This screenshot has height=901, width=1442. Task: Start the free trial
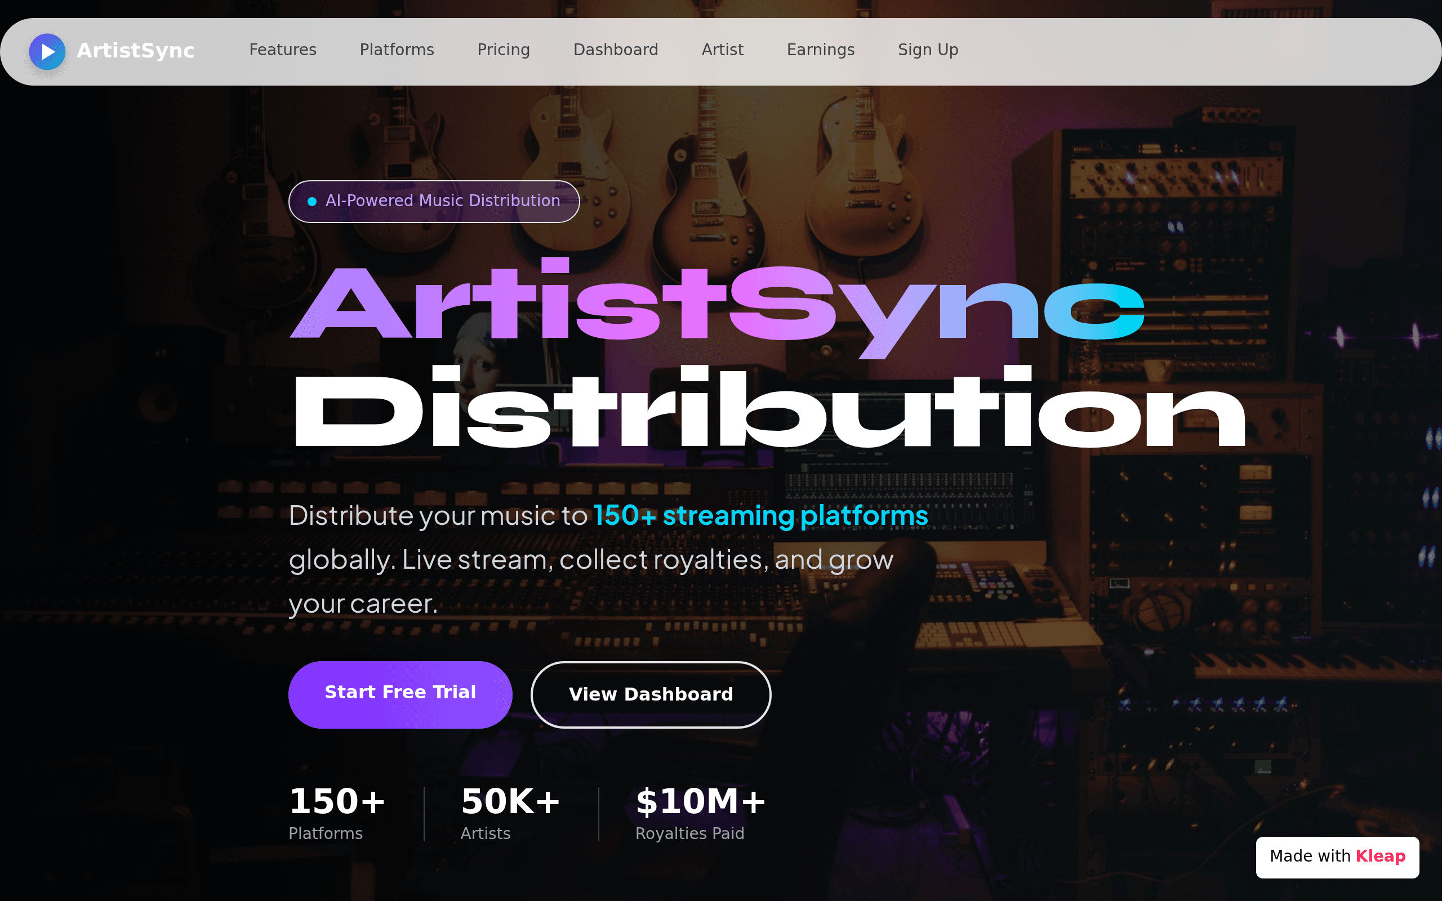(400, 694)
